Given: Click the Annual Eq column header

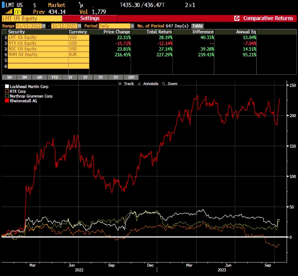Looking at the screenshot, I should (246, 32).
